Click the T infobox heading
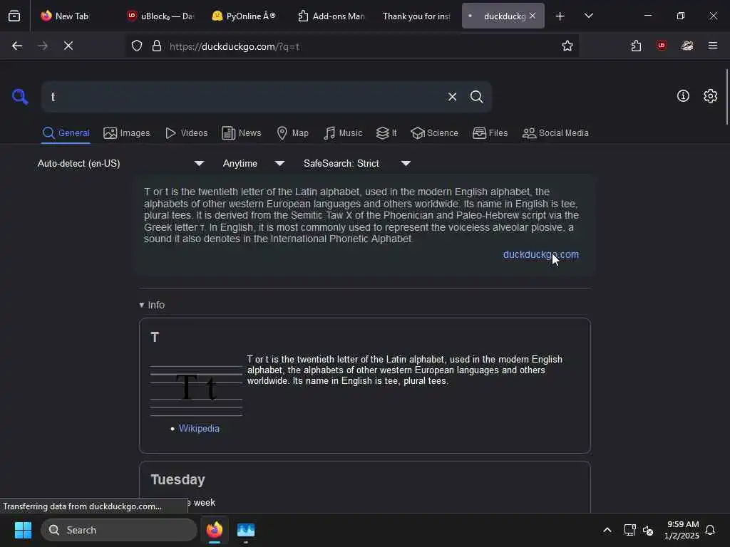Screen dimensions: 730x547 point(155,337)
